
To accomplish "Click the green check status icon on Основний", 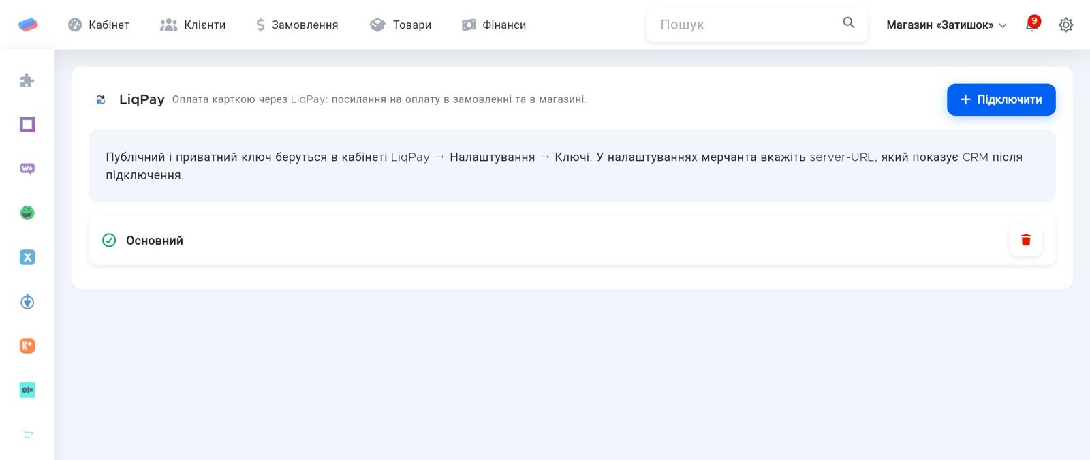I will [109, 240].
